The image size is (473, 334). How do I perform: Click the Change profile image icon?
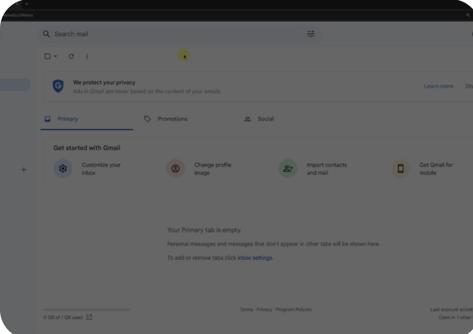(x=175, y=168)
